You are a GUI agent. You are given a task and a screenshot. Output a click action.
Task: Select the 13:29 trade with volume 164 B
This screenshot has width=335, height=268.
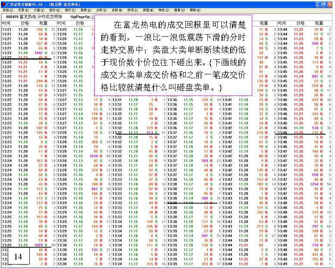(84, 226)
